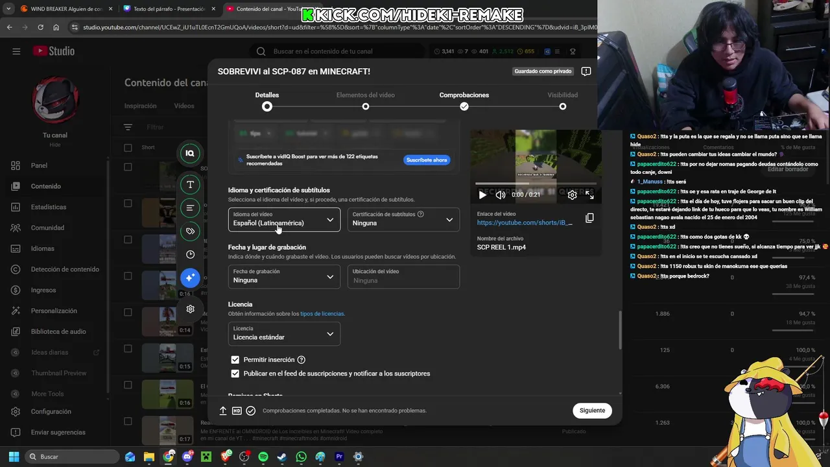Open the Idioma del vídeo dropdown

click(x=284, y=219)
